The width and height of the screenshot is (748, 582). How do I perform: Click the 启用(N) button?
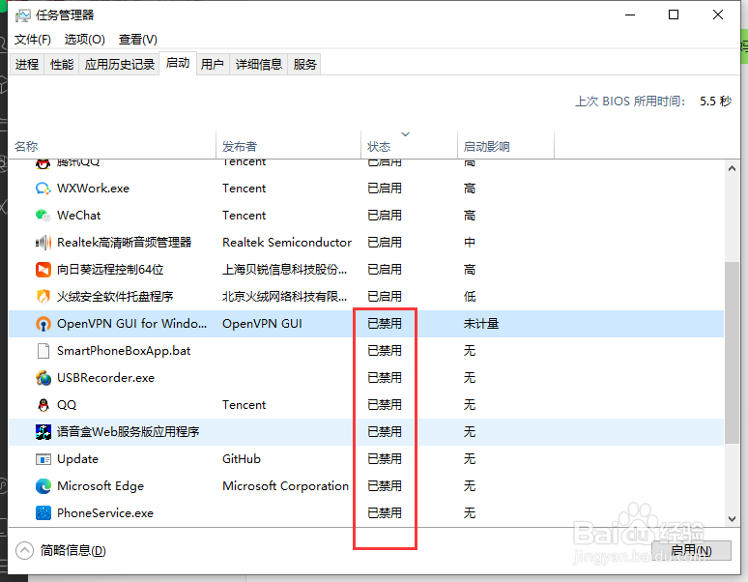click(x=691, y=550)
